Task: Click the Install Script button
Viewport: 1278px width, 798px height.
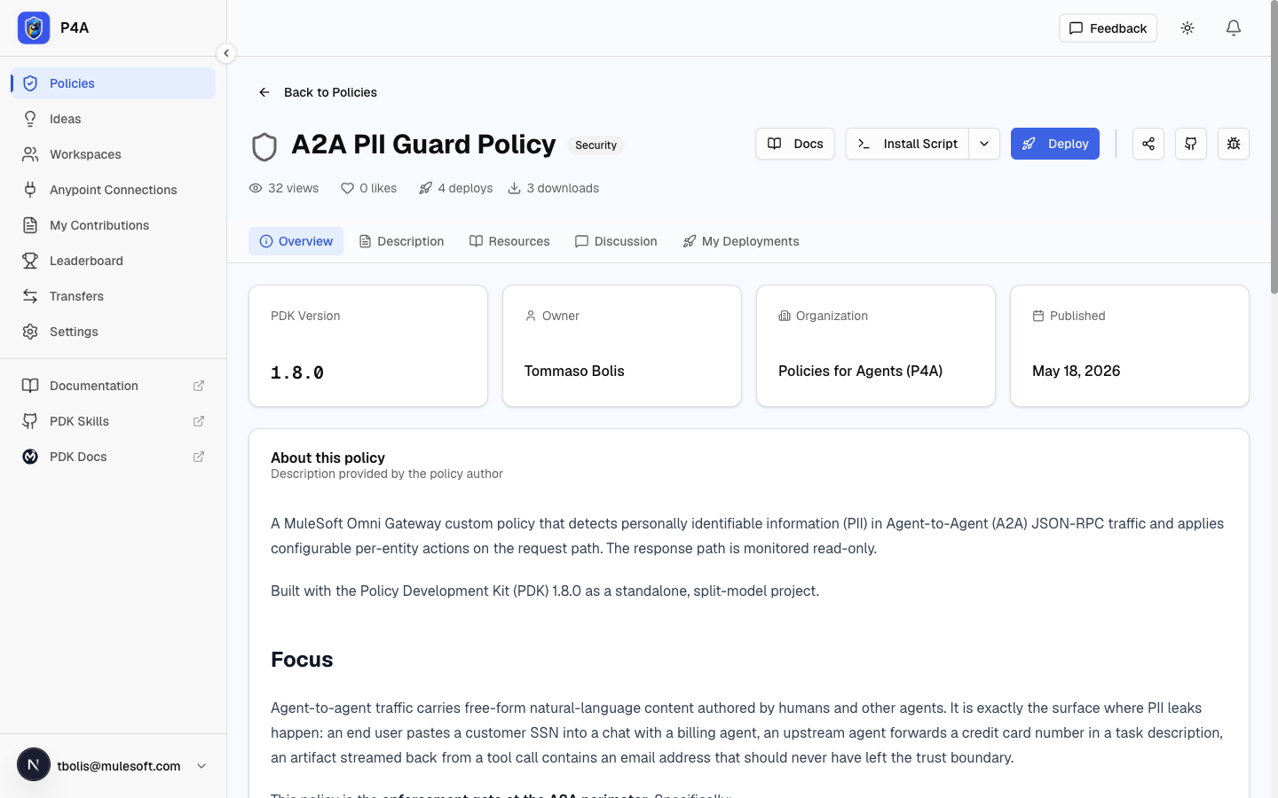Action: pyautogui.click(x=907, y=144)
